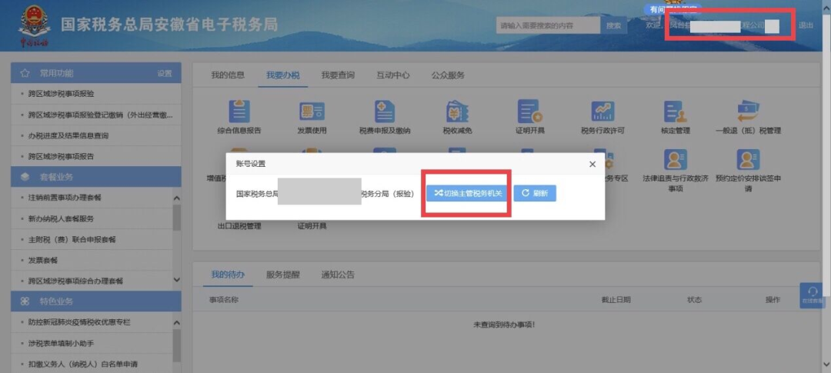This screenshot has height=373, width=831.
Task: Click the icon beside 特色业务
Action: (x=25, y=301)
